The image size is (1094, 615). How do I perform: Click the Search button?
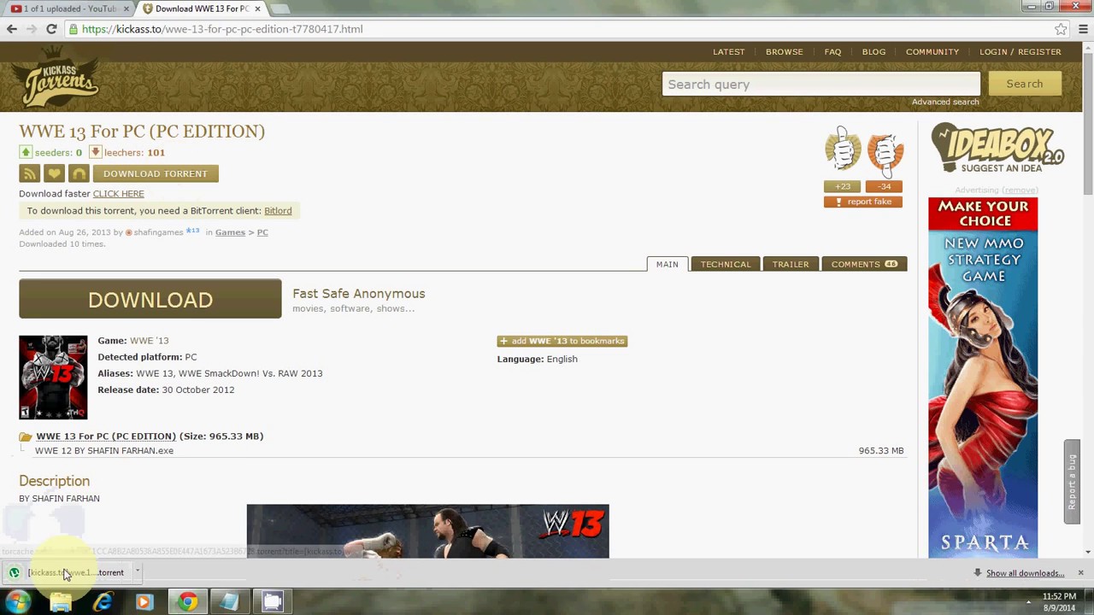tap(1025, 84)
